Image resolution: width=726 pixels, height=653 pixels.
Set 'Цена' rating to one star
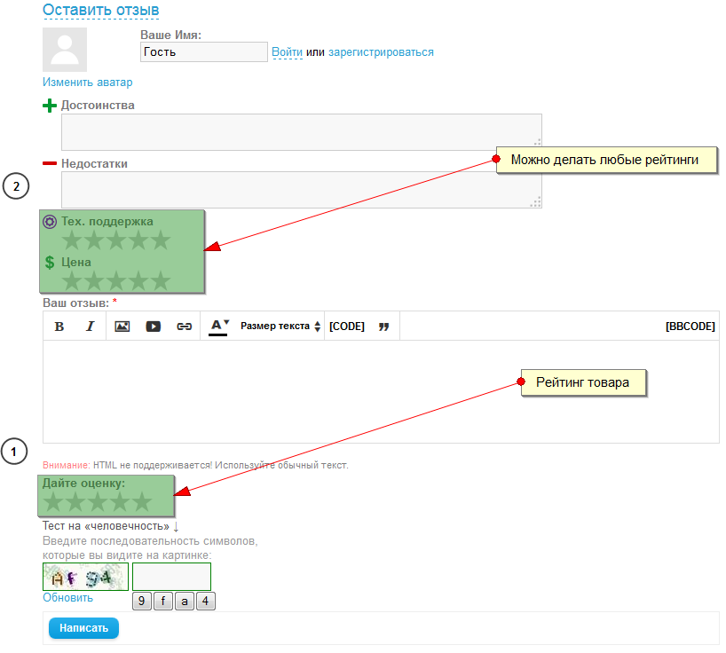tap(72, 281)
